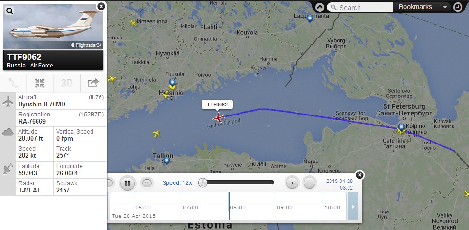The image size is (469, 230).
Task: Collapse the top bar with chevron-up button
Action: [320, 7]
